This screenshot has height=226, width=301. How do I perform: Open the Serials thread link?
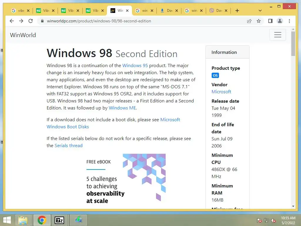[x=68, y=145]
